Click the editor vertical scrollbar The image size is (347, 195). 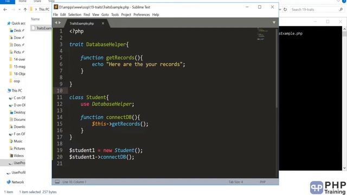[277, 69]
